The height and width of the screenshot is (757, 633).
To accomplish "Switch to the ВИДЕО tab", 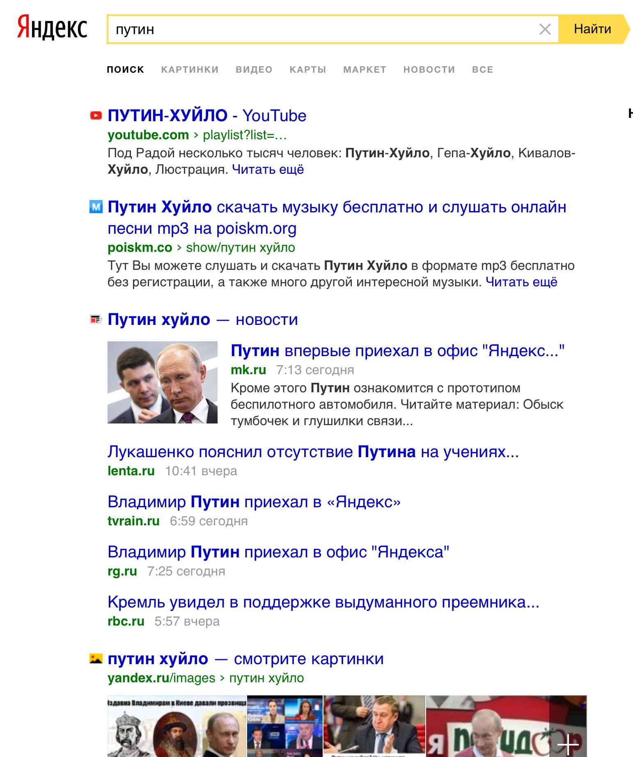I will tap(254, 69).
